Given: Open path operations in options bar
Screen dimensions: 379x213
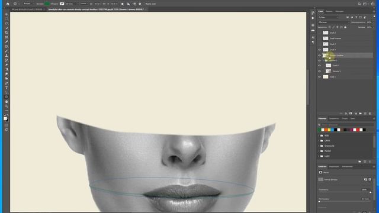Looking at the screenshot, I should (123, 4).
